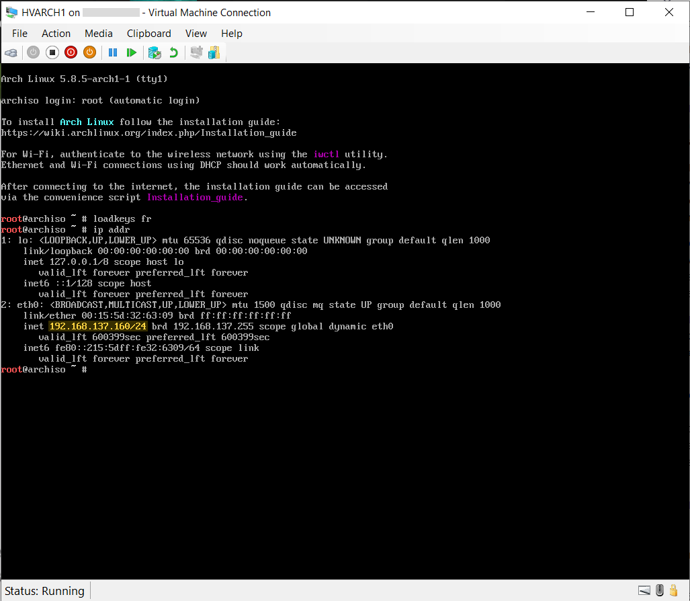Click the magenta Installation_guide script name
The height and width of the screenshot is (601, 690).
click(195, 197)
